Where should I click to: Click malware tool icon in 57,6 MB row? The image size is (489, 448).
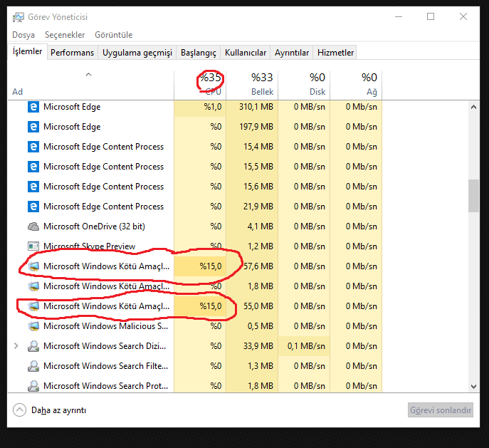coord(33,266)
